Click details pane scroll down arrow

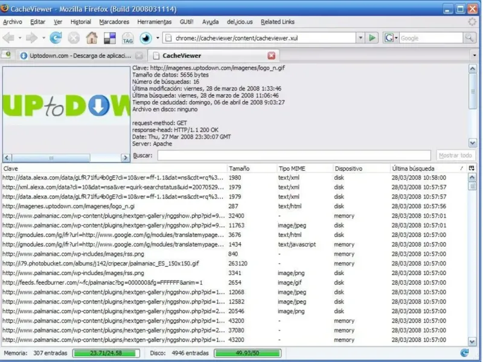click(472, 142)
